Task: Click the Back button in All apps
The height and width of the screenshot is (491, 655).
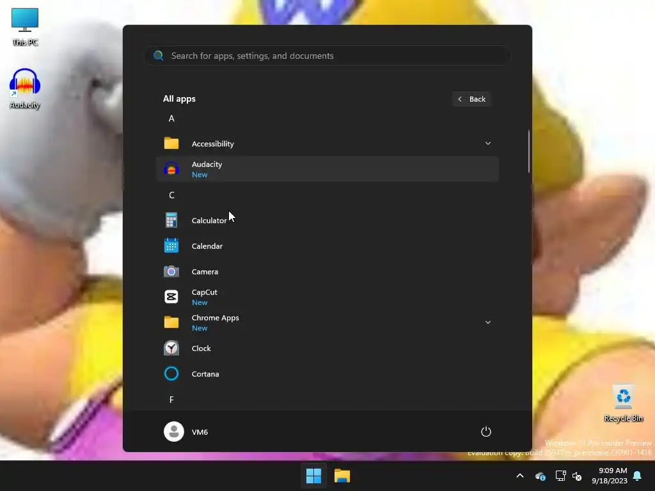Action: pos(471,99)
